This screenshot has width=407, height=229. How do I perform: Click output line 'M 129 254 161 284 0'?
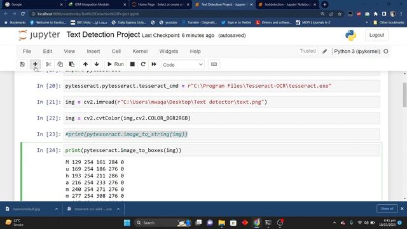[95, 162]
